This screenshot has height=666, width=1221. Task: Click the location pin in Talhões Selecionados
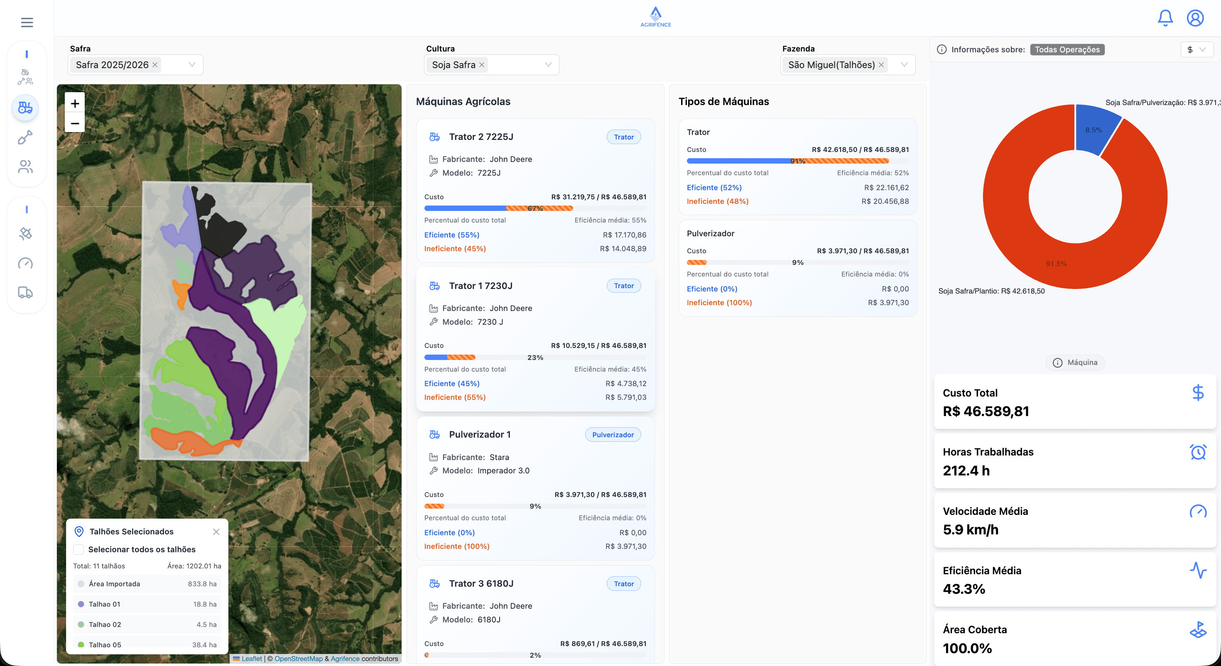(x=79, y=532)
